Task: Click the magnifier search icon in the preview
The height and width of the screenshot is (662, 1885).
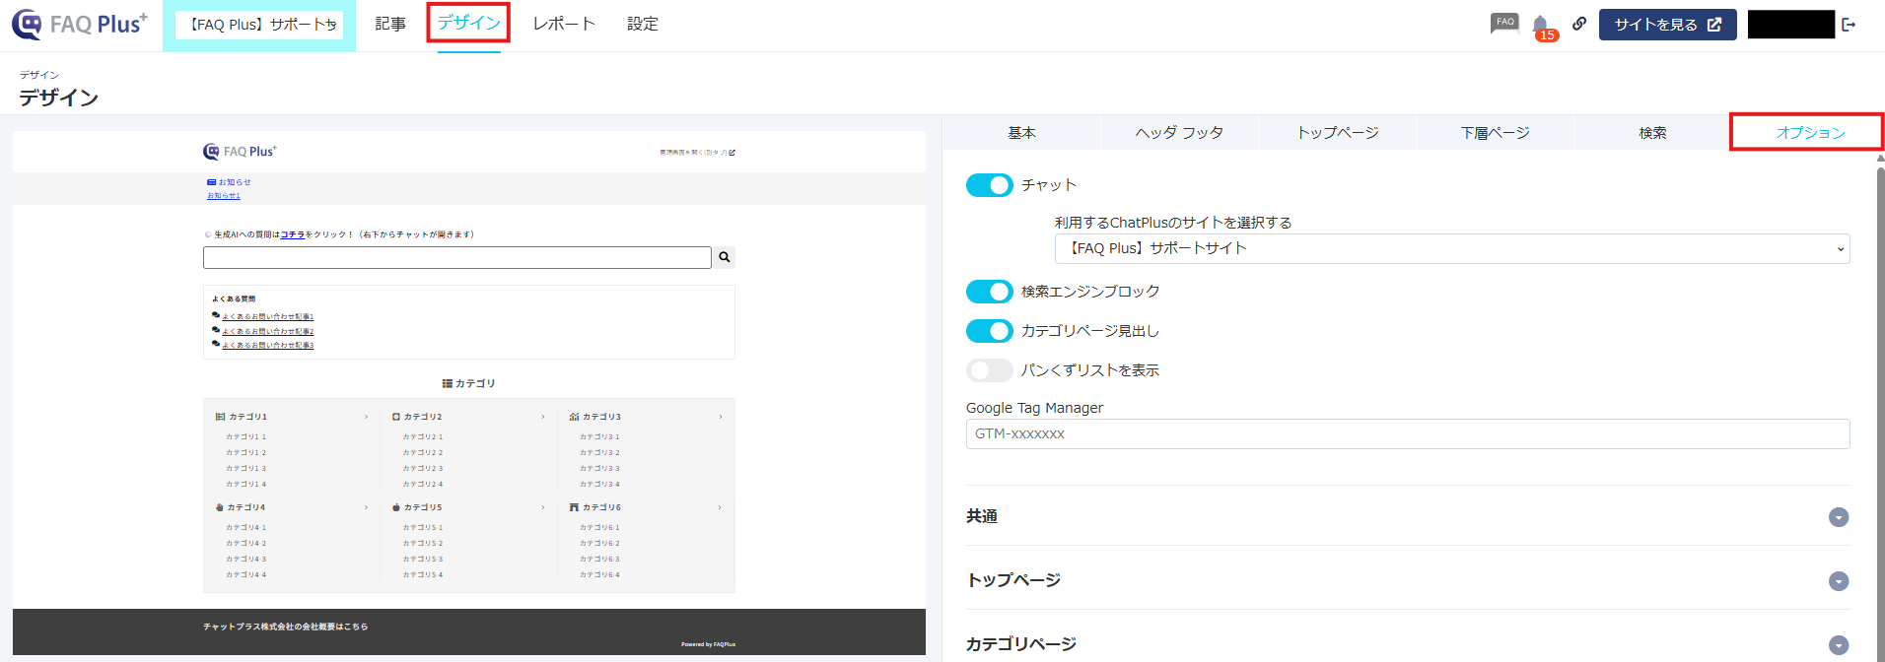Action: click(x=725, y=257)
